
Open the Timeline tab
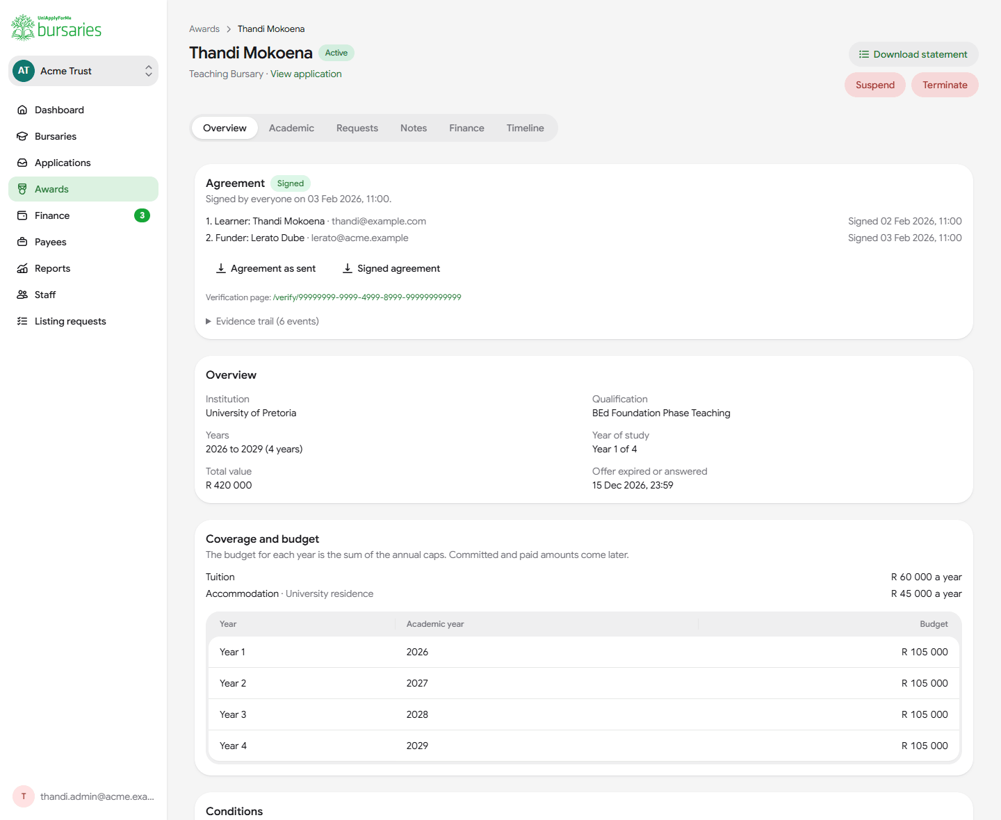pyautogui.click(x=526, y=128)
